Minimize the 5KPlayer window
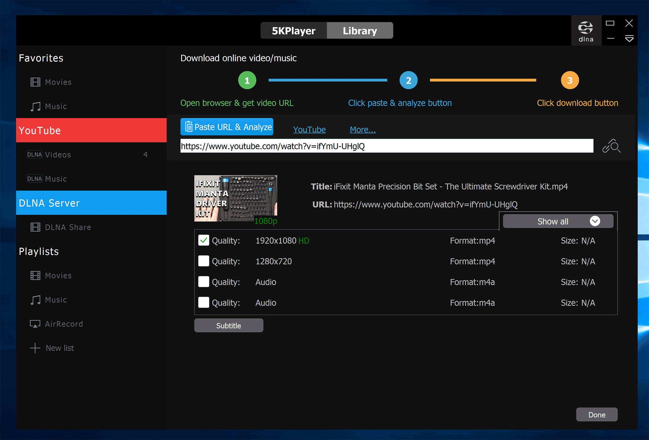The width and height of the screenshot is (649, 440). click(610, 39)
